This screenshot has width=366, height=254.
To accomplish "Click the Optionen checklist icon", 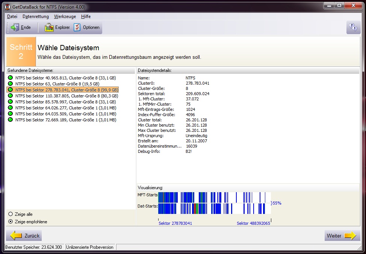I will (77, 27).
